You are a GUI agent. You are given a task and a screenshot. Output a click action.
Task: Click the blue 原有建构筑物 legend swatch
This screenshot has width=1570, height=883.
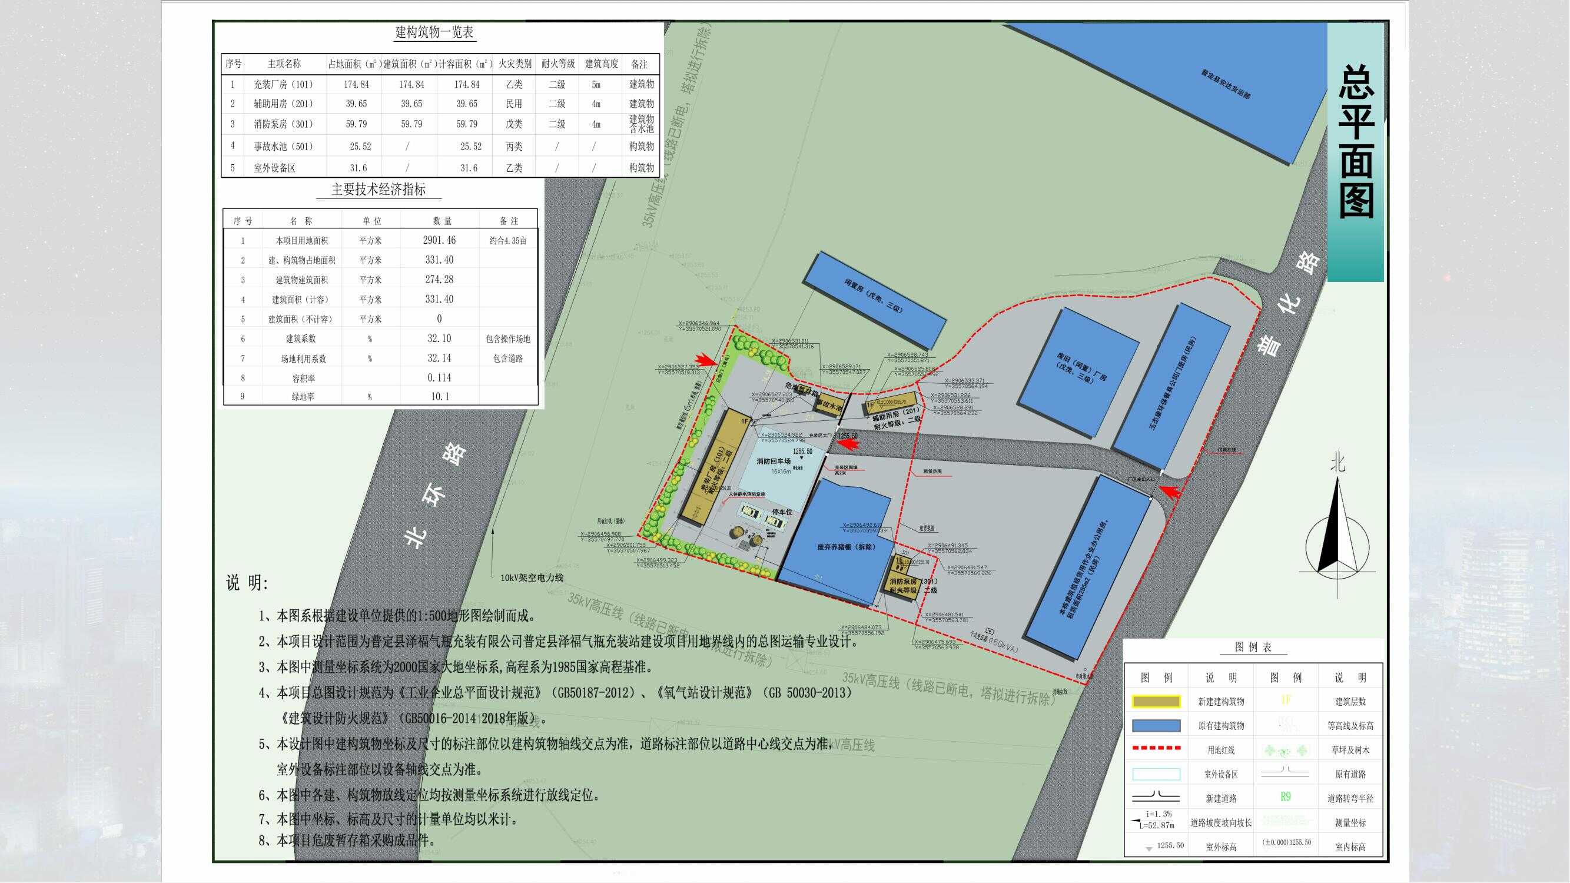1156,726
